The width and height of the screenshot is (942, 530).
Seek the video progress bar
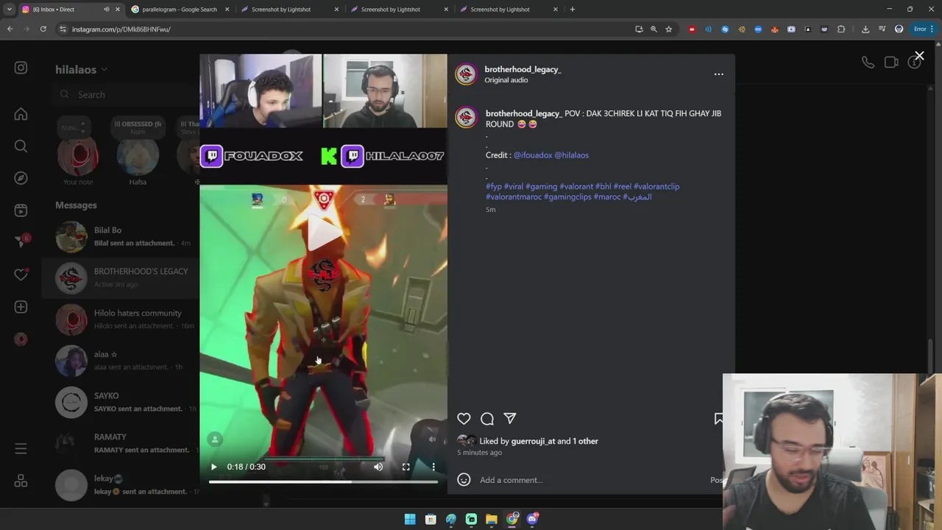click(x=323, y=481)
